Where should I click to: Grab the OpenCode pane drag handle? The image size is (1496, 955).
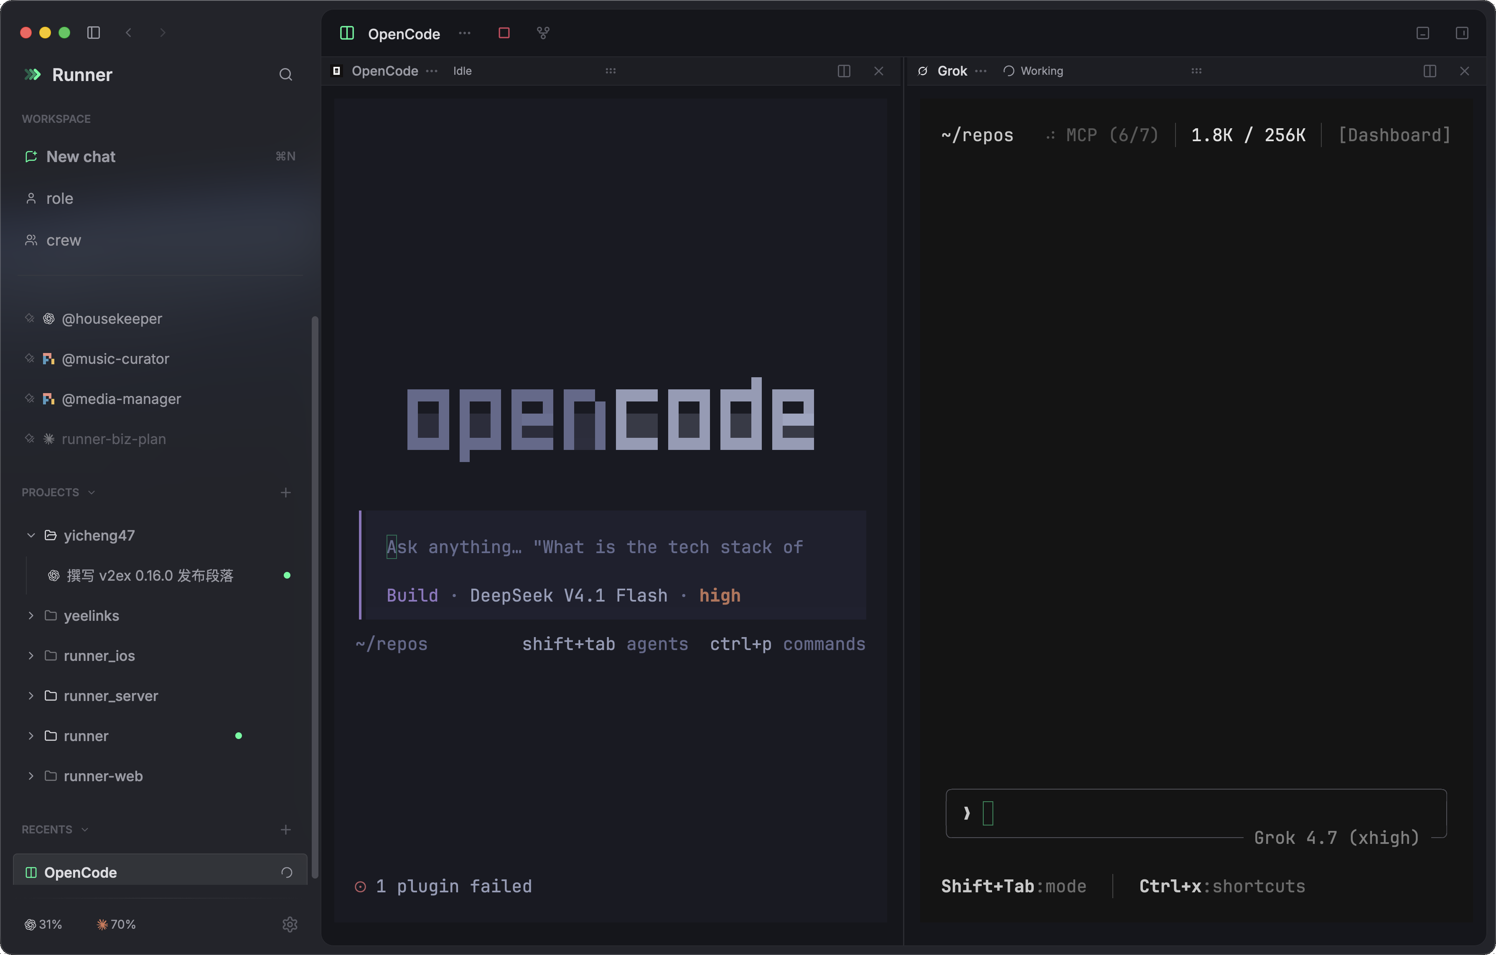click(611, 71)
